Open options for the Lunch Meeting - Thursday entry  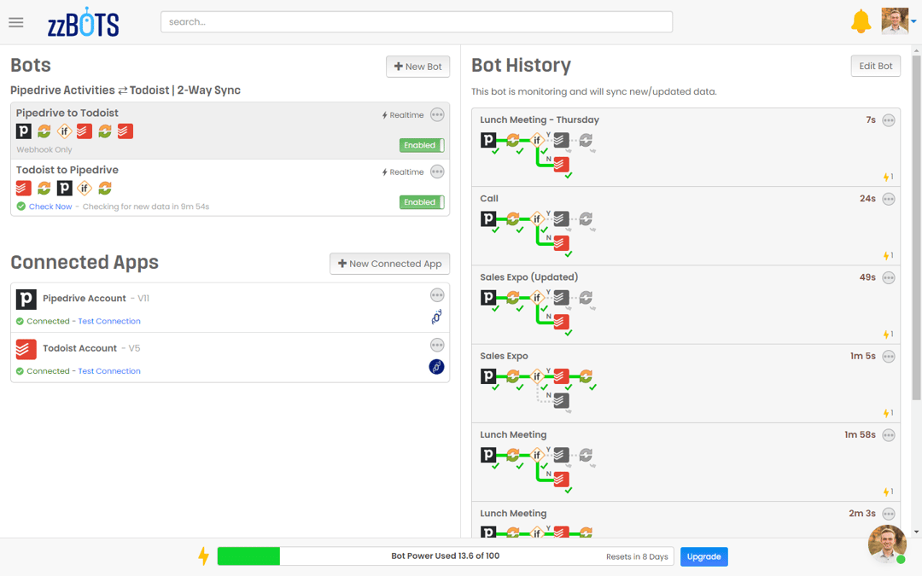888,119
